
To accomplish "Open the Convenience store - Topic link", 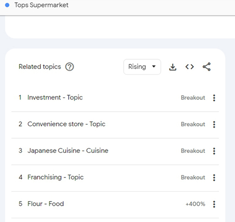I will 66,124.
